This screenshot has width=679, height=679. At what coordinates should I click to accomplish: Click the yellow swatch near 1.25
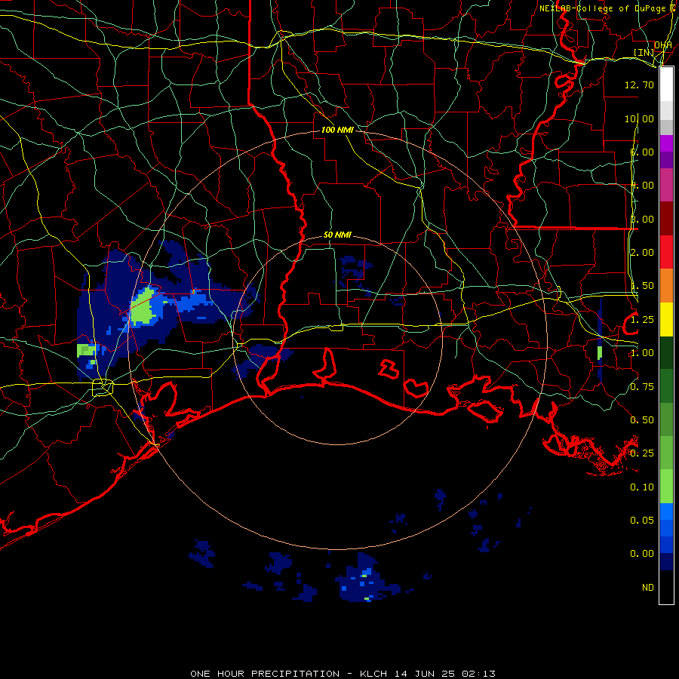666,318
